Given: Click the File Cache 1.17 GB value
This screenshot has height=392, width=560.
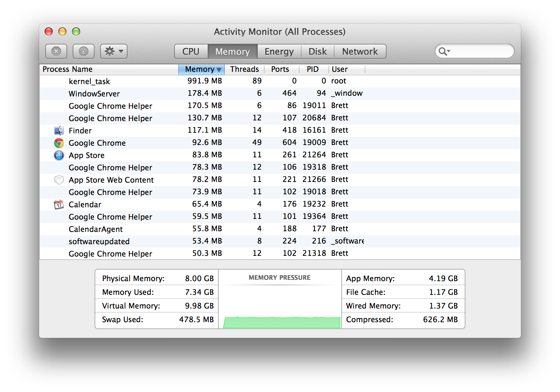Looking at the screenshot, I should pos(443,292).
